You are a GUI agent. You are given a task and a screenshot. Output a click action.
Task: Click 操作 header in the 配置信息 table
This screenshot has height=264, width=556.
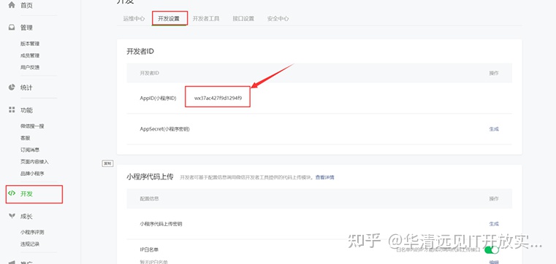pyautogui.click(x=494, y=199)
